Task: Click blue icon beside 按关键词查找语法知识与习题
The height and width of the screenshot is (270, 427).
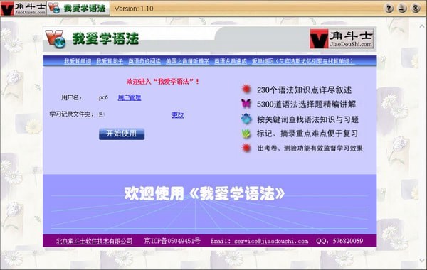Action: (x=246, y=119)
